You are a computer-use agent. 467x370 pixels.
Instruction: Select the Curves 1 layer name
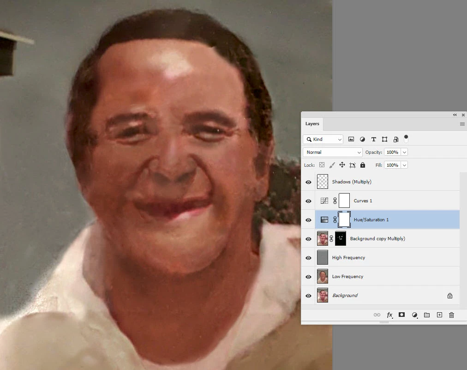[x=363, y=200]
